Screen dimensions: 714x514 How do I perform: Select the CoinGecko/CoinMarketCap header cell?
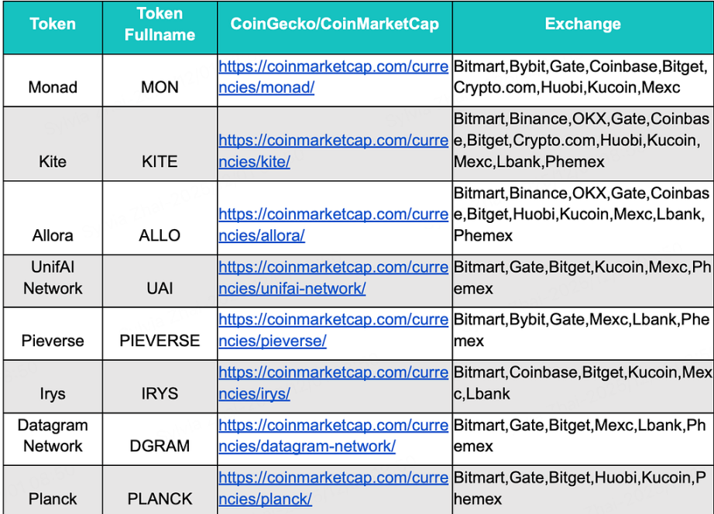pyautogui.click(x=335, y=24)
